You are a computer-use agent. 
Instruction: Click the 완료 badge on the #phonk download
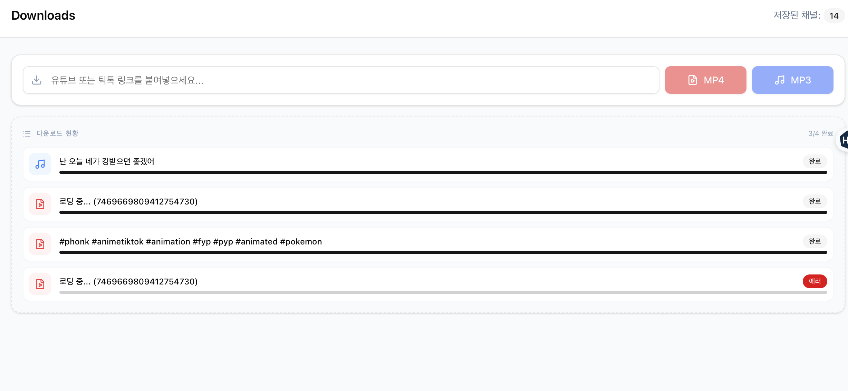pos(815,241)
